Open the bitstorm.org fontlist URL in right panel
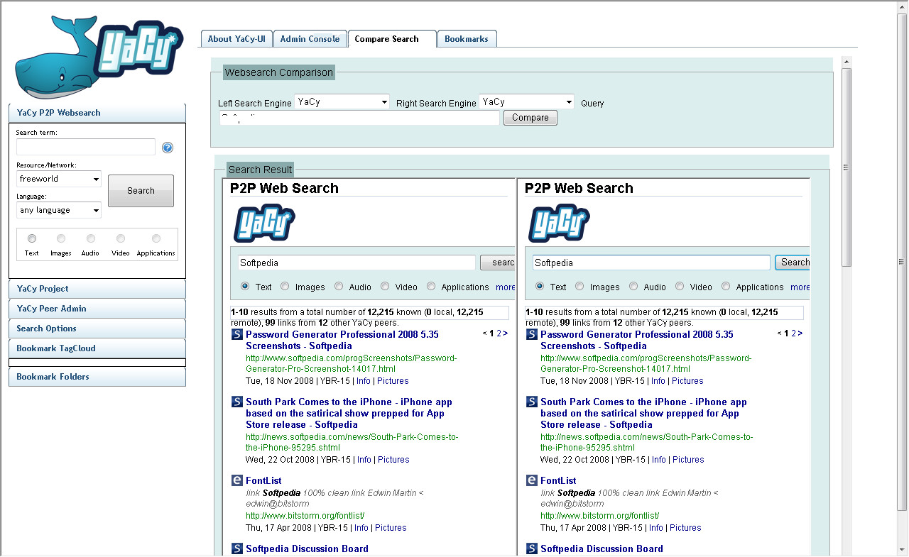The width and height of the screenshot is (909, 557). click(x=599, y=516)
